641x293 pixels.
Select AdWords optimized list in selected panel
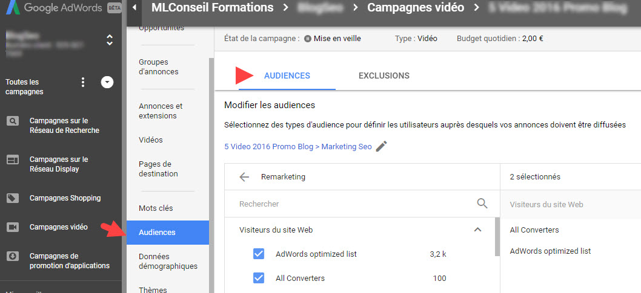click(x=550, y=251)
